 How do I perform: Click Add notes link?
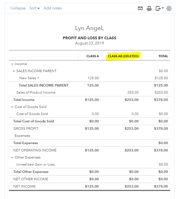pos(53,8)
